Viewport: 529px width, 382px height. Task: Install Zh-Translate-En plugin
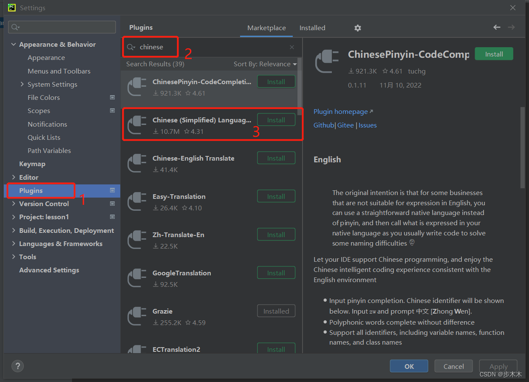[x=276, y=235]
